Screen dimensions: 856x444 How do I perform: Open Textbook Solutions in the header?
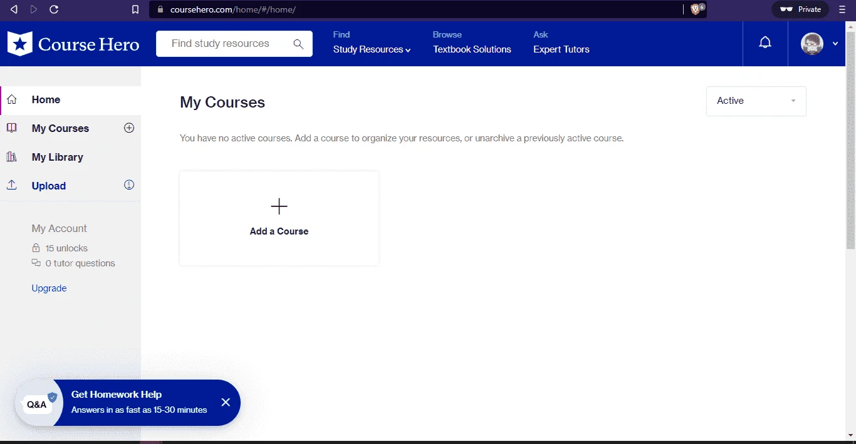coord(472,49)
